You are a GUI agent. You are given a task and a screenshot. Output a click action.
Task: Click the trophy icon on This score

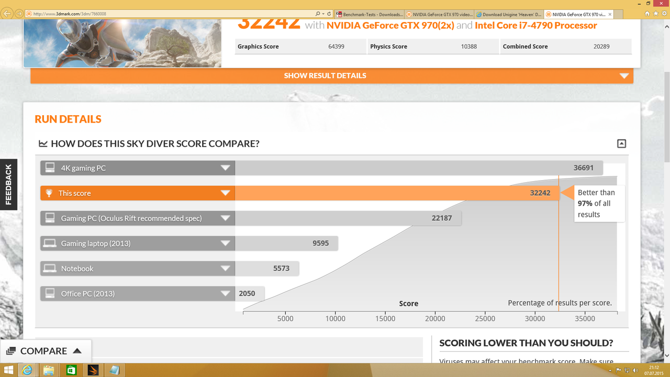pyautogui.click(x=49, y=193)
